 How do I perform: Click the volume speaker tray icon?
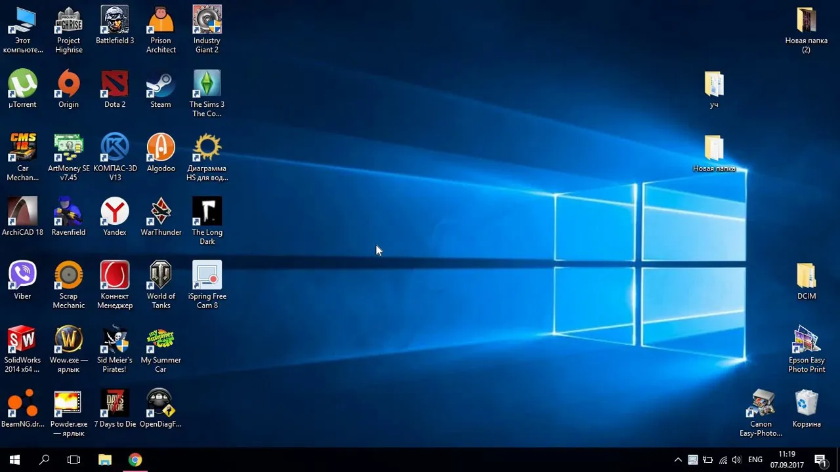point(737,460)
